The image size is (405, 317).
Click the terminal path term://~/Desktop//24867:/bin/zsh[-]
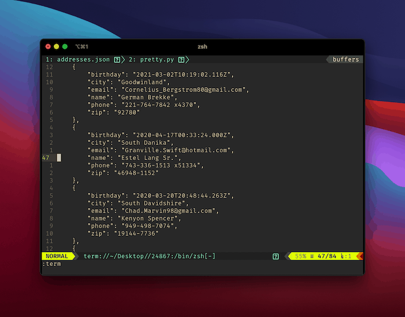[x=149, y=256]
